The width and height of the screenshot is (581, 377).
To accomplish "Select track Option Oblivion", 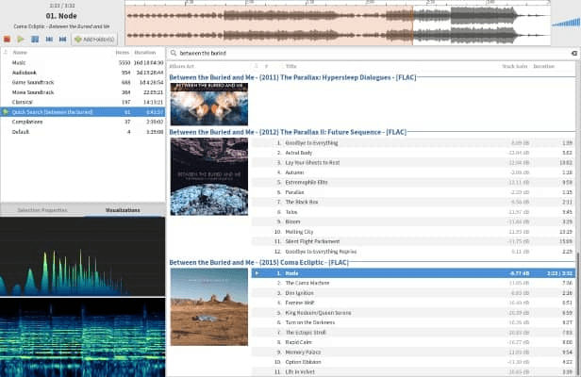I will pos(413,362).
